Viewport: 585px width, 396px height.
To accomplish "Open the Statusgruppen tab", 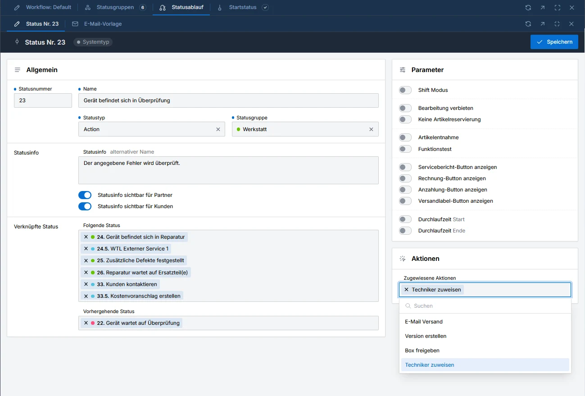I will (115, 8).
